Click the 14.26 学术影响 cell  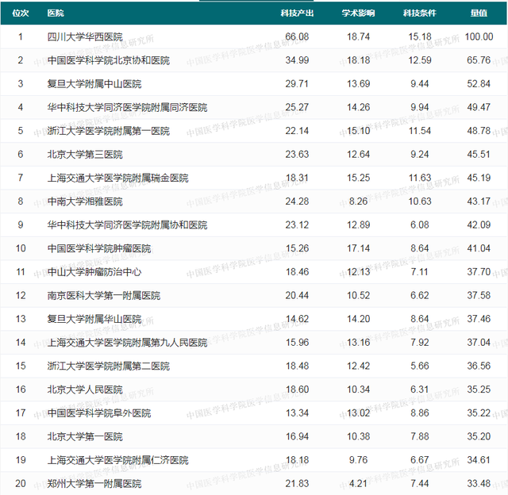point(358,107)
